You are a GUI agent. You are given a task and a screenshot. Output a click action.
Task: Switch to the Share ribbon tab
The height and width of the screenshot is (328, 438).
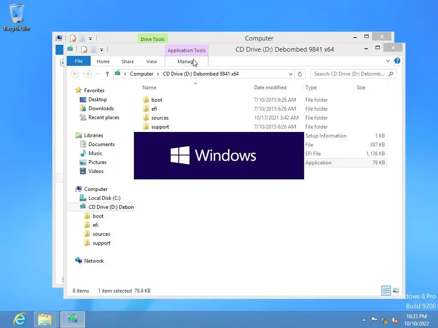[127, 61]
